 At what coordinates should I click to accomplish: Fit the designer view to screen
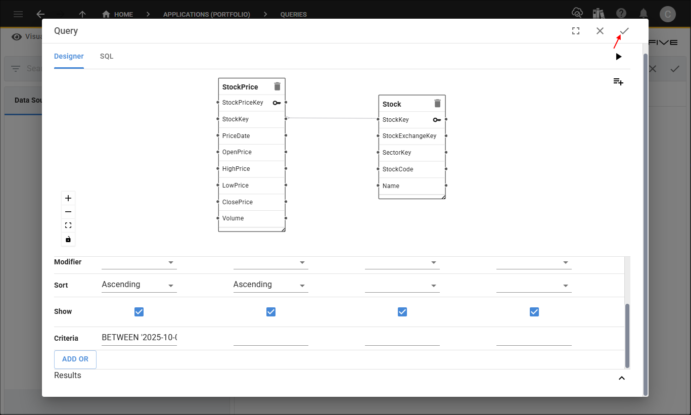[68, 225]
